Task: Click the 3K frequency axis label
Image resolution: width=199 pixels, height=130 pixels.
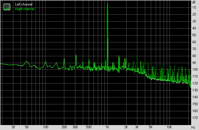Action: [x=137, y=127]
